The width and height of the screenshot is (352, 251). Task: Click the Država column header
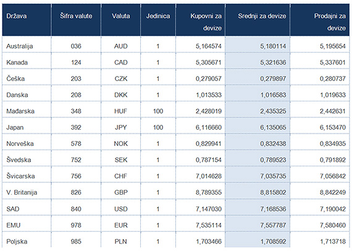17,16
